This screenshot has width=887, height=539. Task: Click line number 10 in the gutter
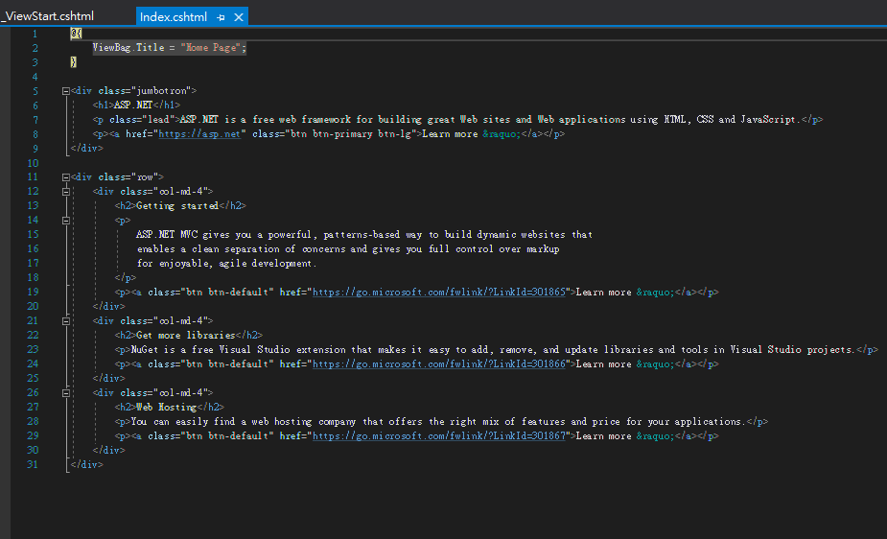tap(33, 163)
